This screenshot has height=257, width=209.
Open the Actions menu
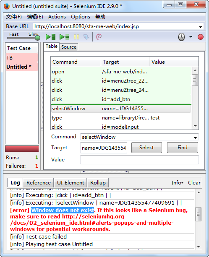tap(57, 17)
